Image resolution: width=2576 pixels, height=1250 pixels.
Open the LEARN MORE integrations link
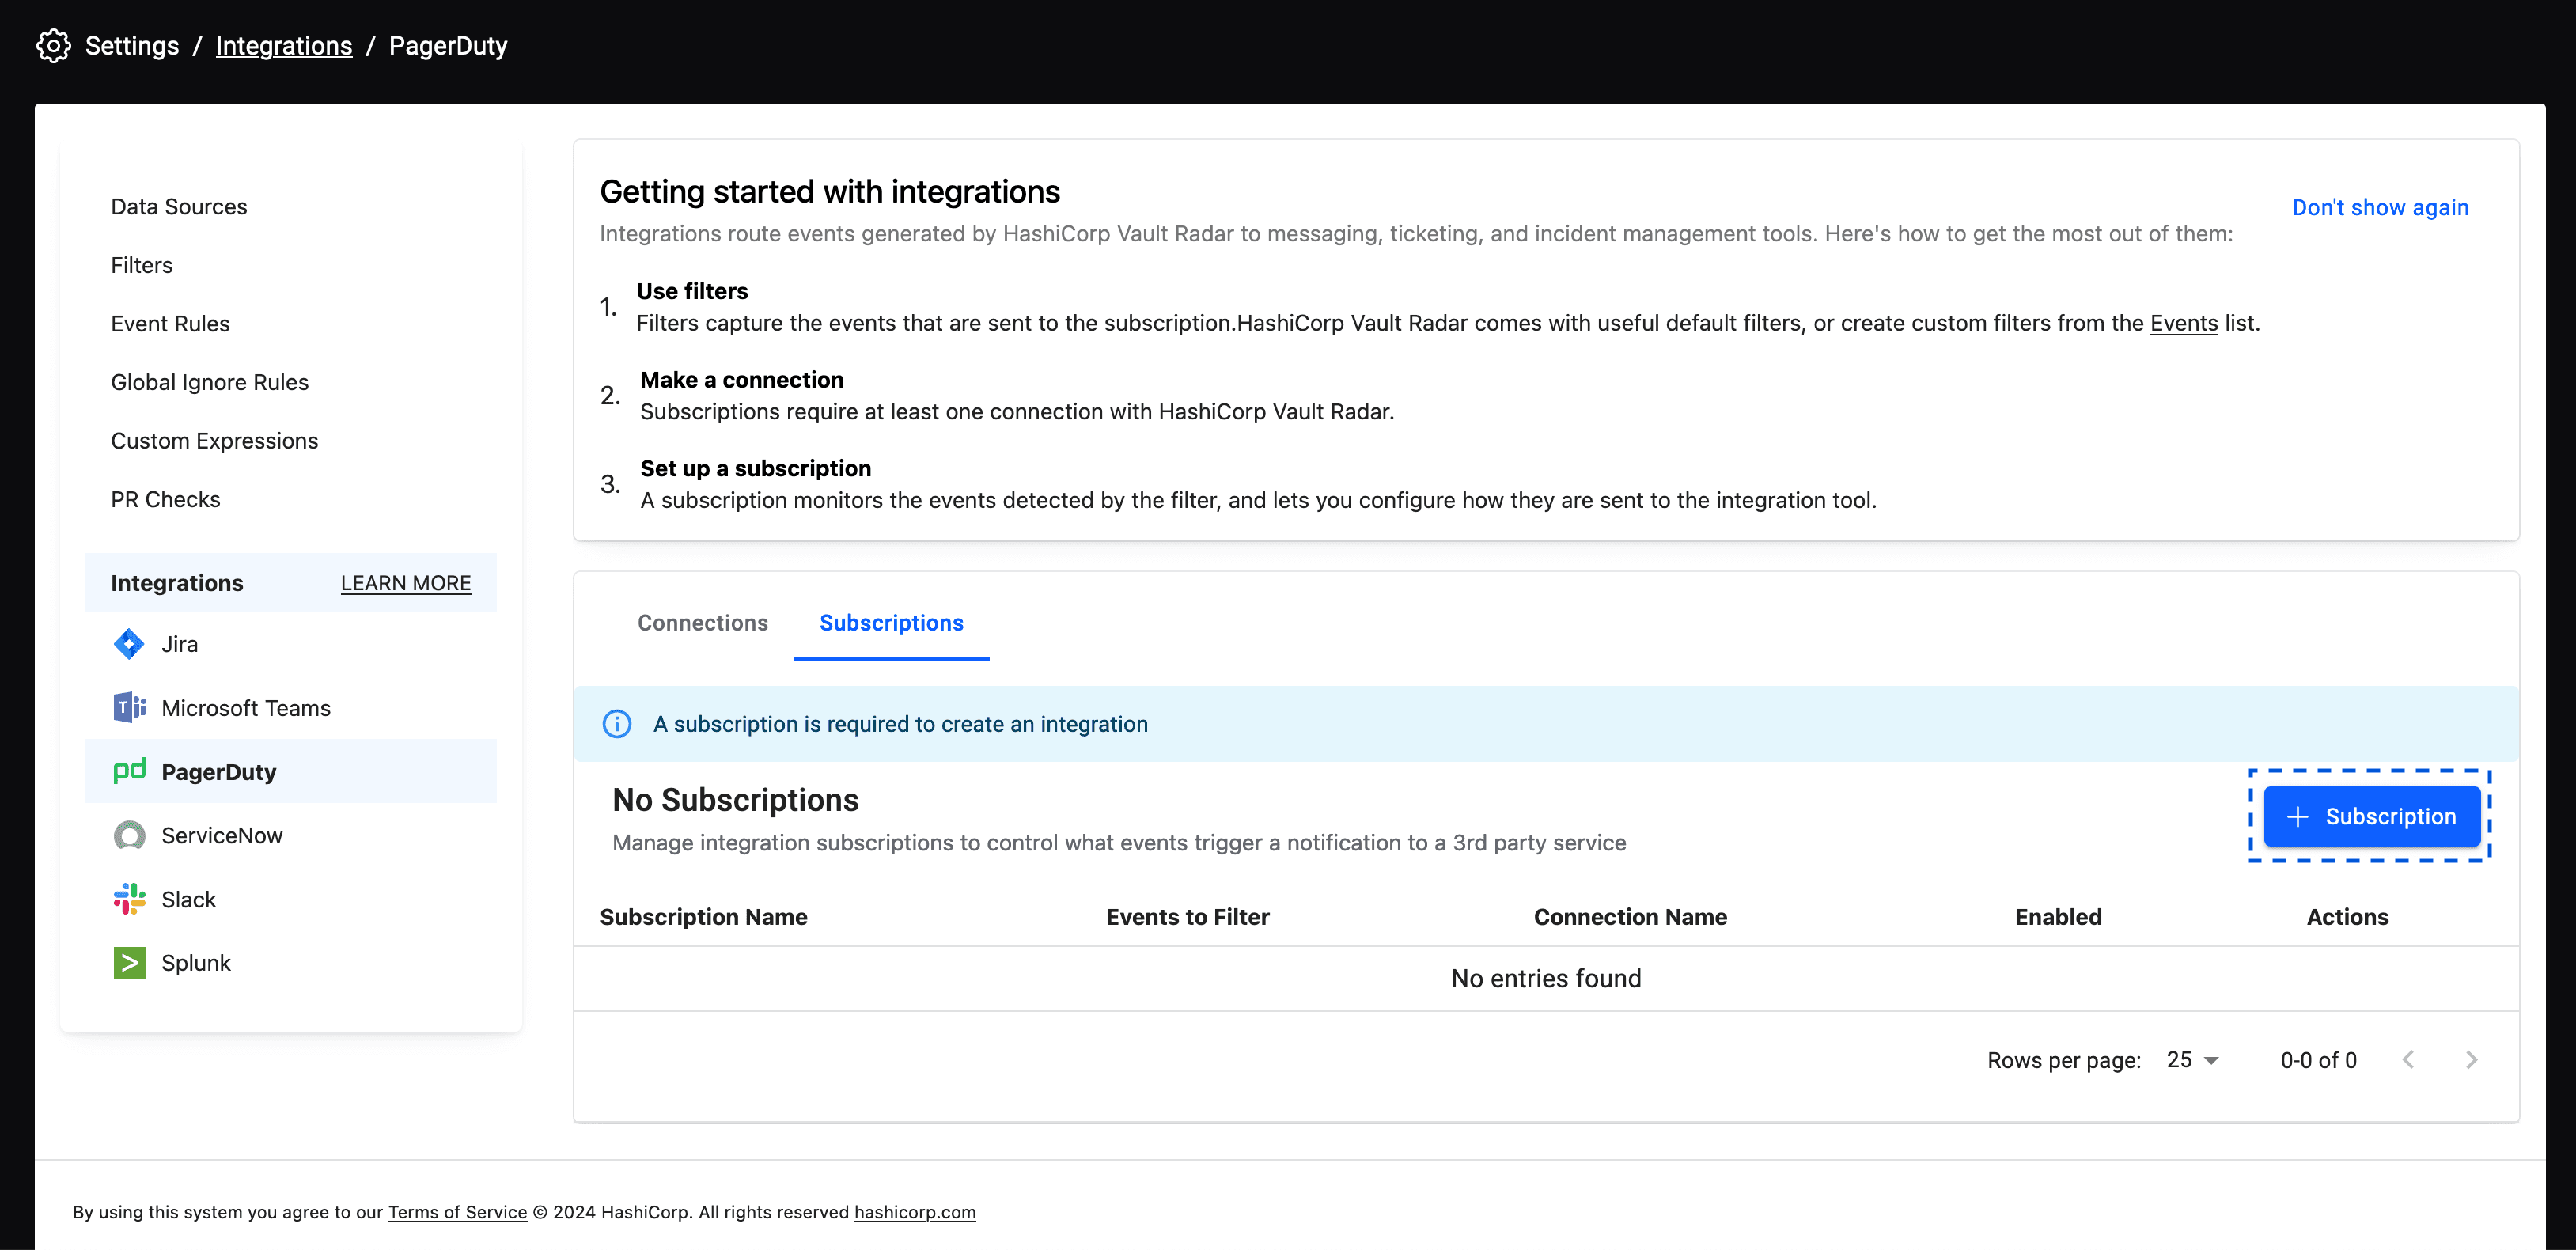click(x=406, y=581)
